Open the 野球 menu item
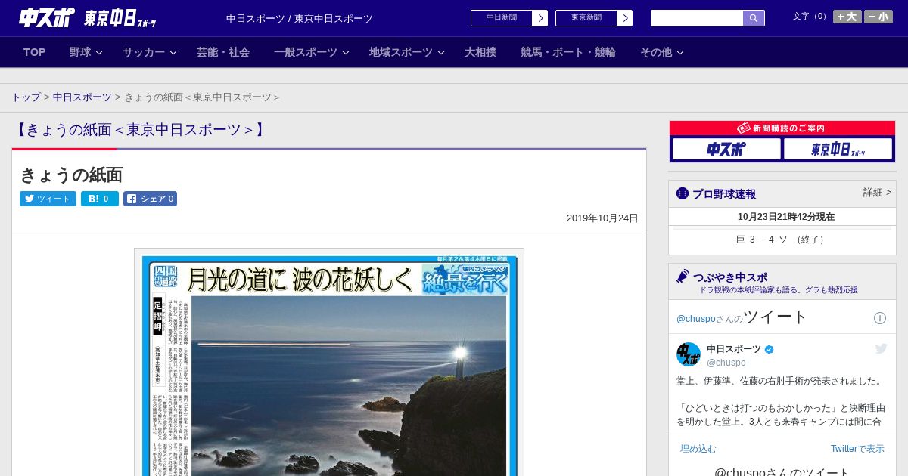This screenshot has height=476, width=908. click(80, 52)
